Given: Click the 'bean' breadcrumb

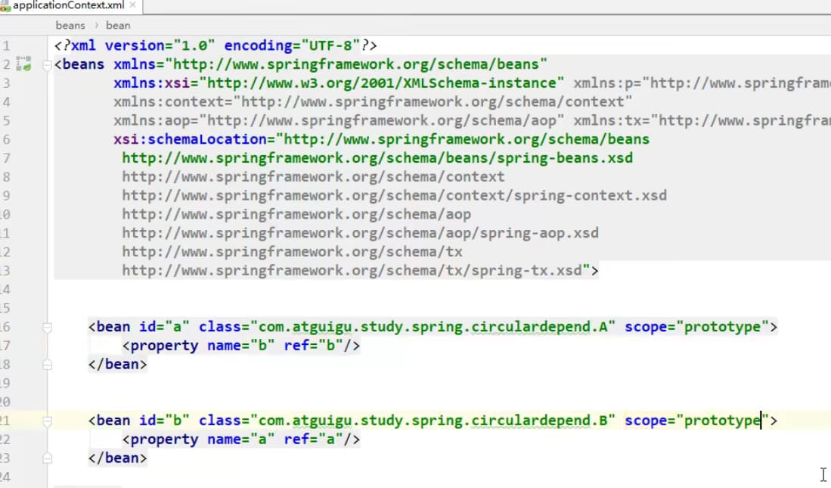Looking at the screenshot, I should [x=118, y=26].
